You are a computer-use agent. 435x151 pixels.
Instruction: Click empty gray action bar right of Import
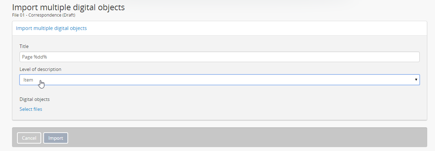(248, 138)
